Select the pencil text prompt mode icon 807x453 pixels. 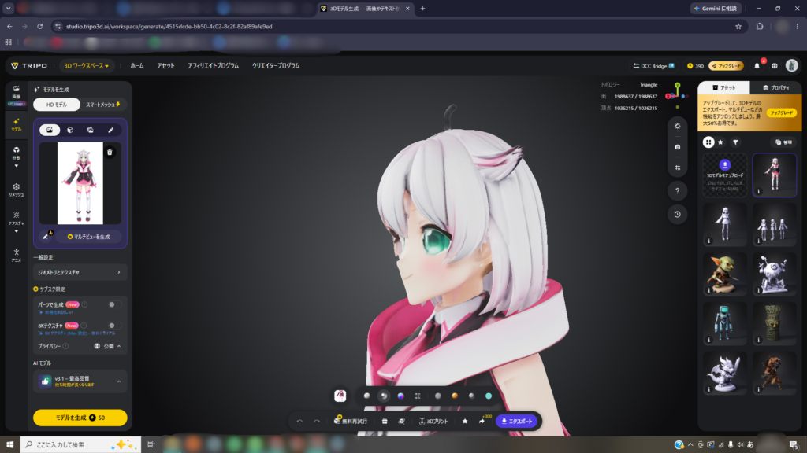tap(110, 130)
